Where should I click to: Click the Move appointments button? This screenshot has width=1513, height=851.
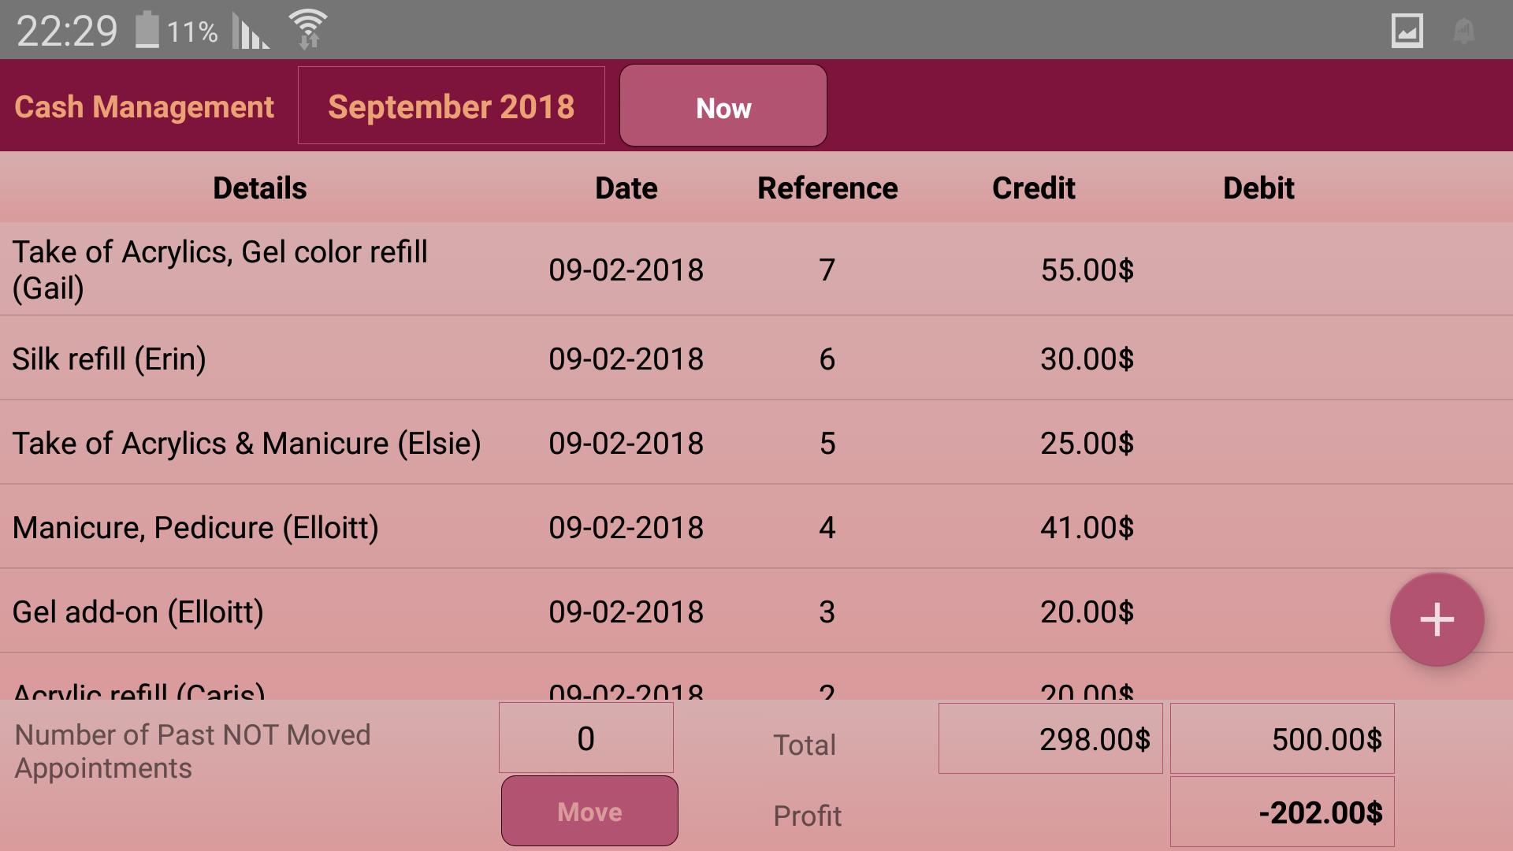pyautogui.click(x=589, y=811)
